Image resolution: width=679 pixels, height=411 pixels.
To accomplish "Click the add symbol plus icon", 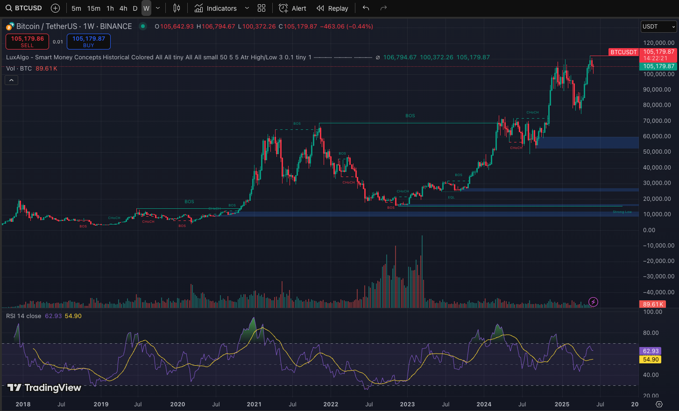I will pos(55,8).
